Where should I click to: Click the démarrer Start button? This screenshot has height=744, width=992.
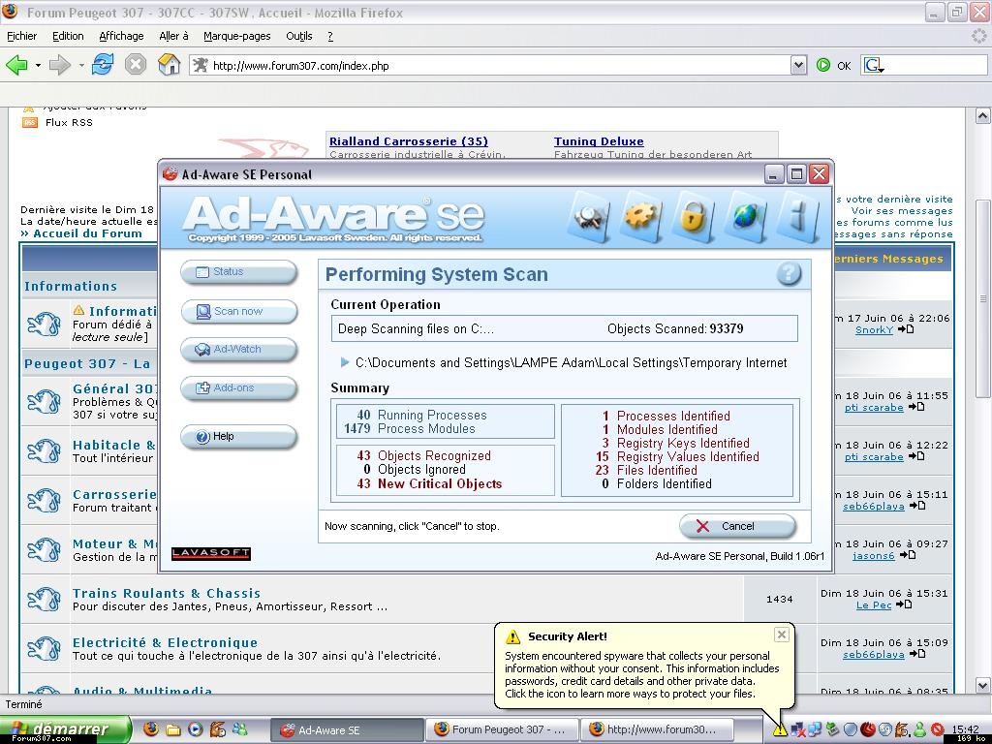point(65,729)
